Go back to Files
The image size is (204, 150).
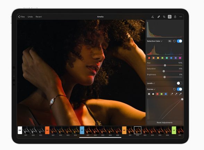[22, 17]
